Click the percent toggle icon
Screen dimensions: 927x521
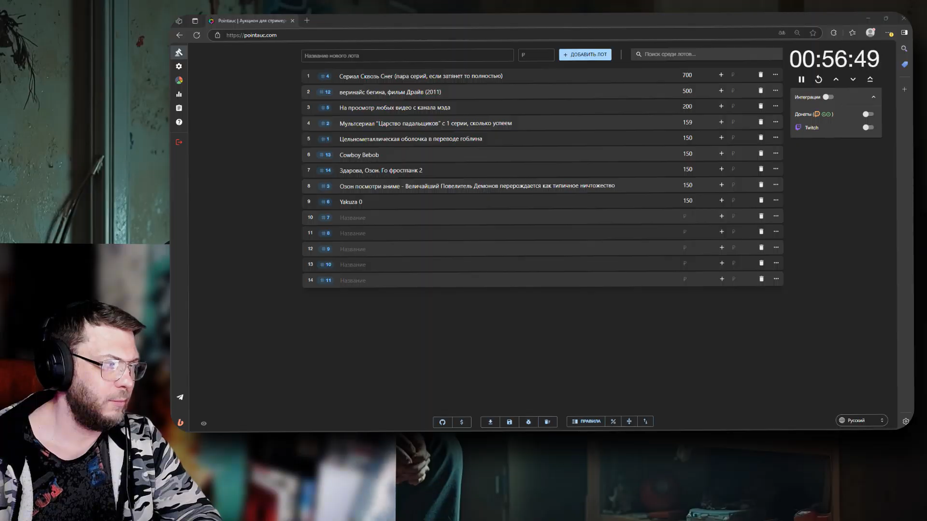pos(613,422)
